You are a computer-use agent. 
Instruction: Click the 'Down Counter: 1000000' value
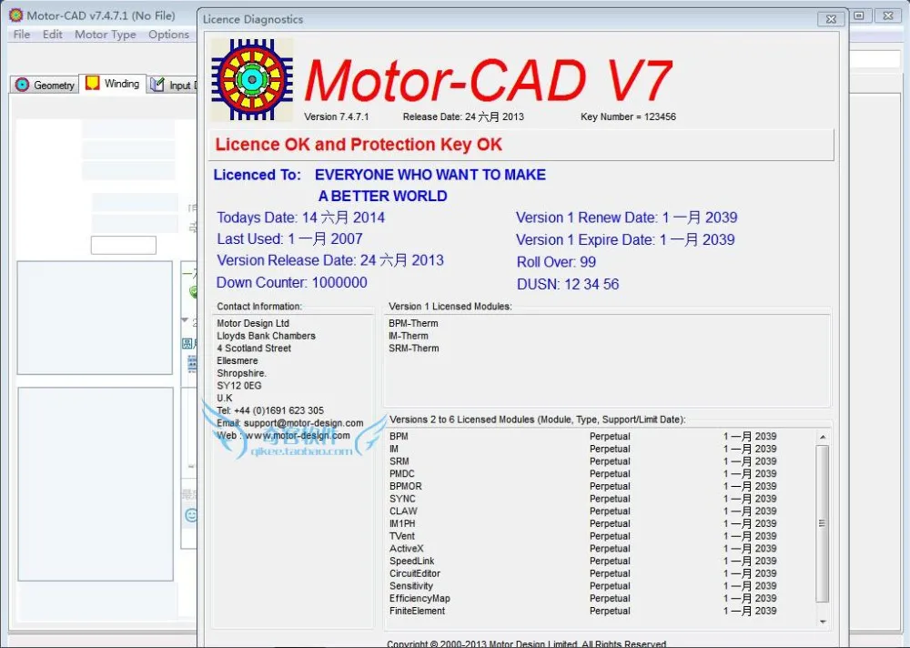[292, 283]
